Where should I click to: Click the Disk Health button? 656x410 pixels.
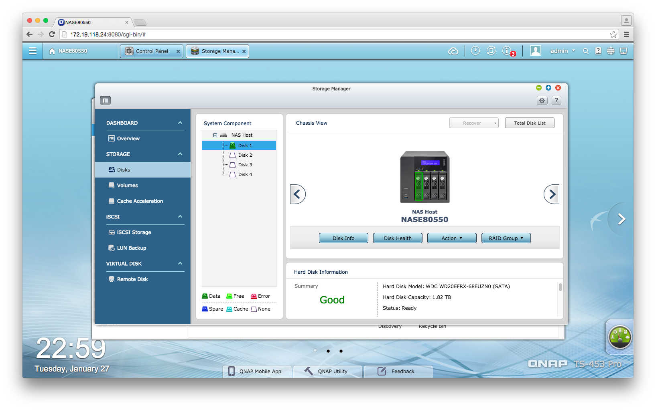[398, 238]
